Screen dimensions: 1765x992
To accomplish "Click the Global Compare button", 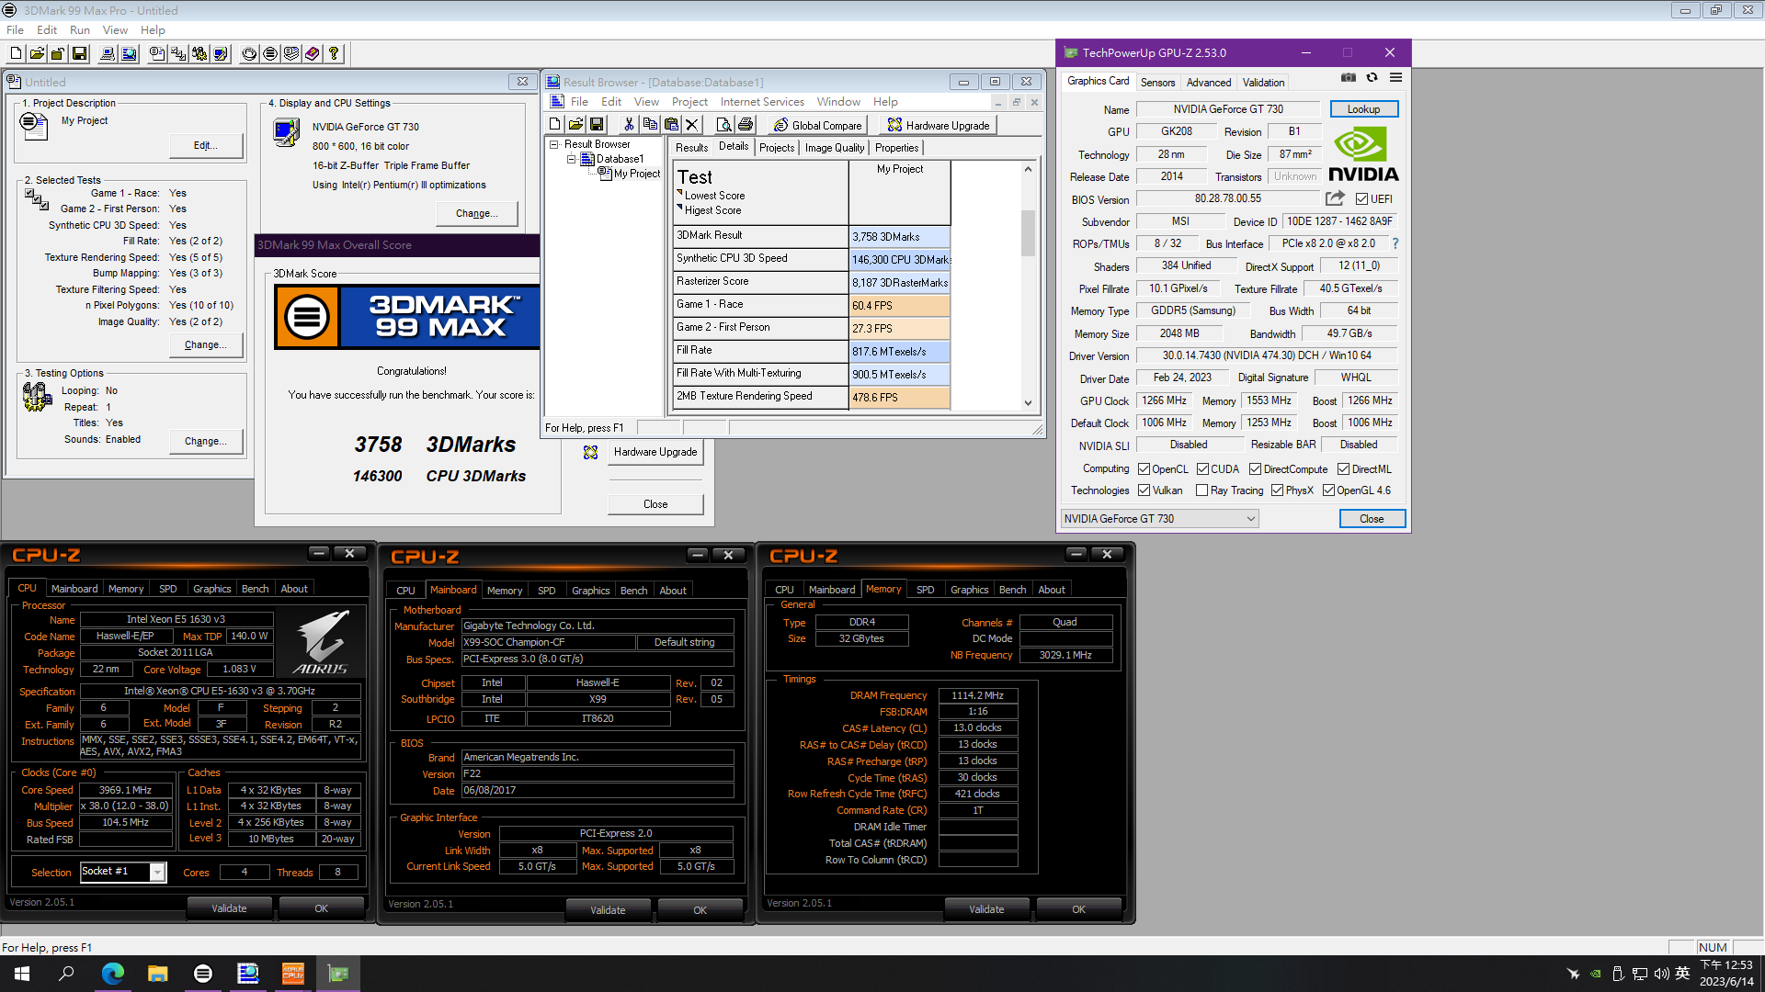I will [818, 125].
